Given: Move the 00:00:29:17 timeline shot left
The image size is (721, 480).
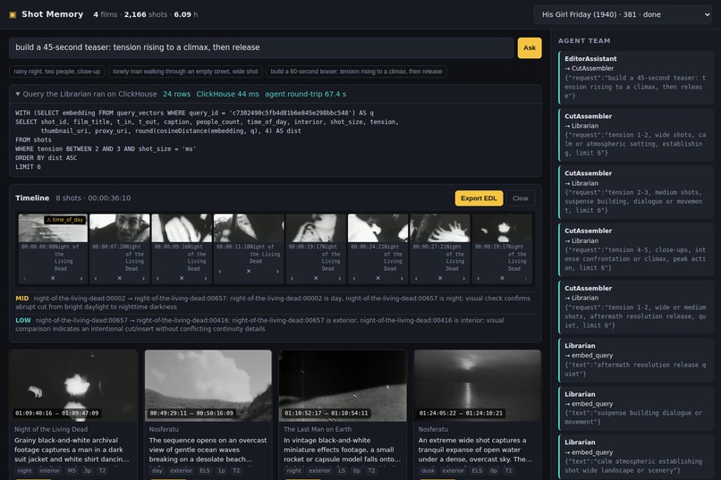Looking at the screenshot, I should coord(479,278).
